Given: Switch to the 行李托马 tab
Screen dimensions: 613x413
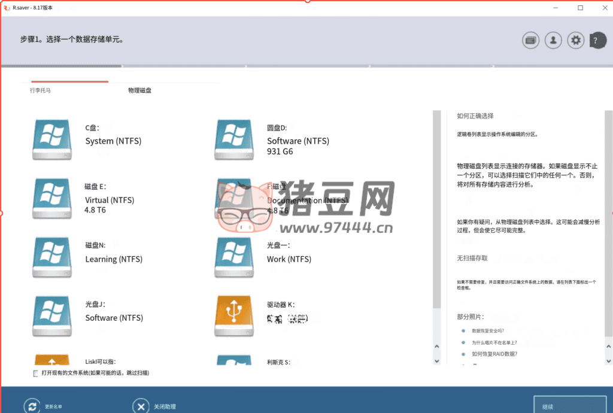Looking at the screenshot, I should (x=41, y=90).
